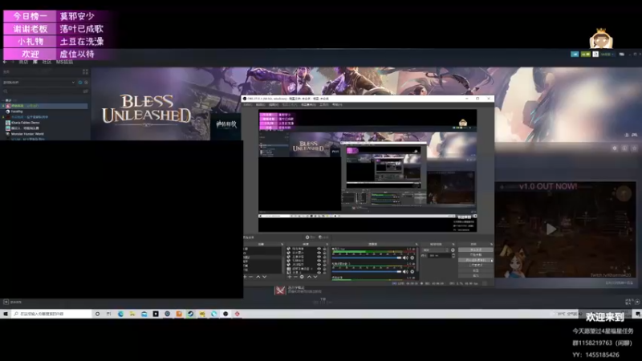Toggle eye visibility of first OBS source

(x=319, y=249)
